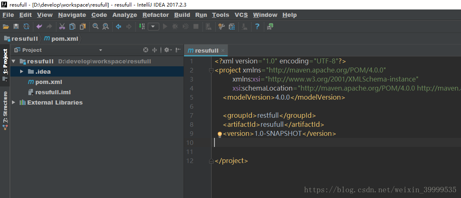Click the Cut scissors icon

click(x=62, y=27)
